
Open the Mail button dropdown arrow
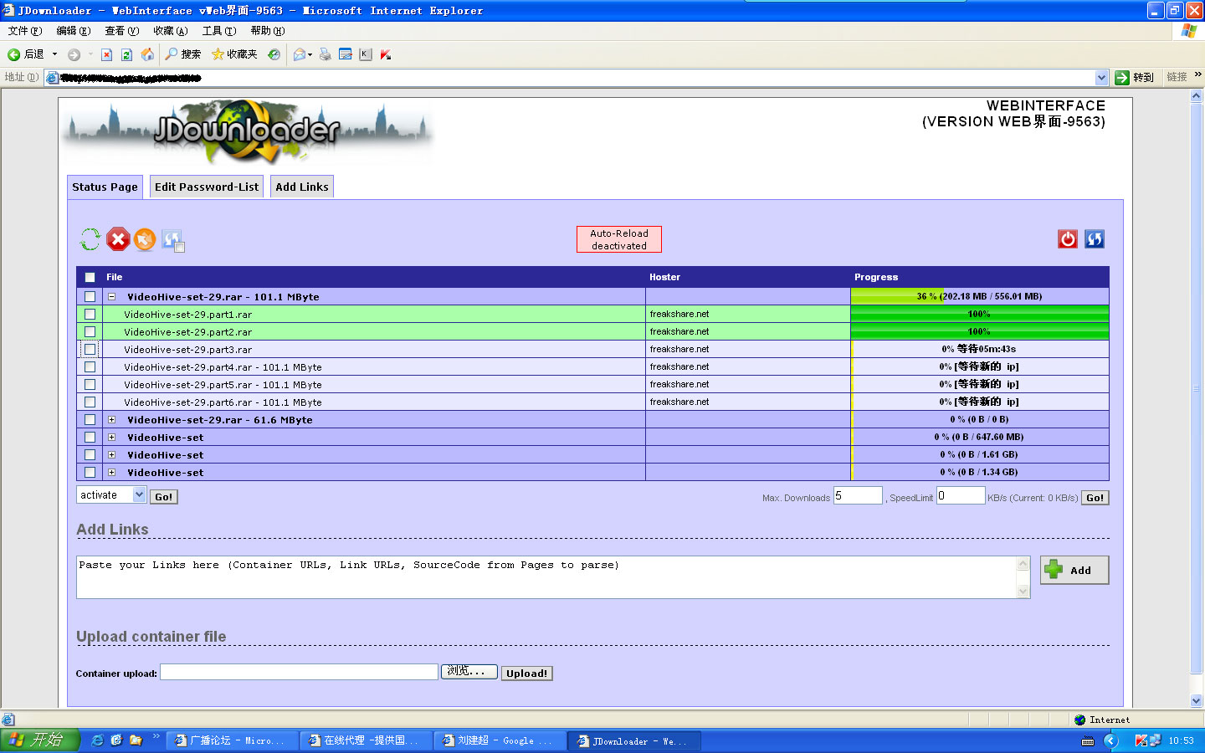pos(310,54)
